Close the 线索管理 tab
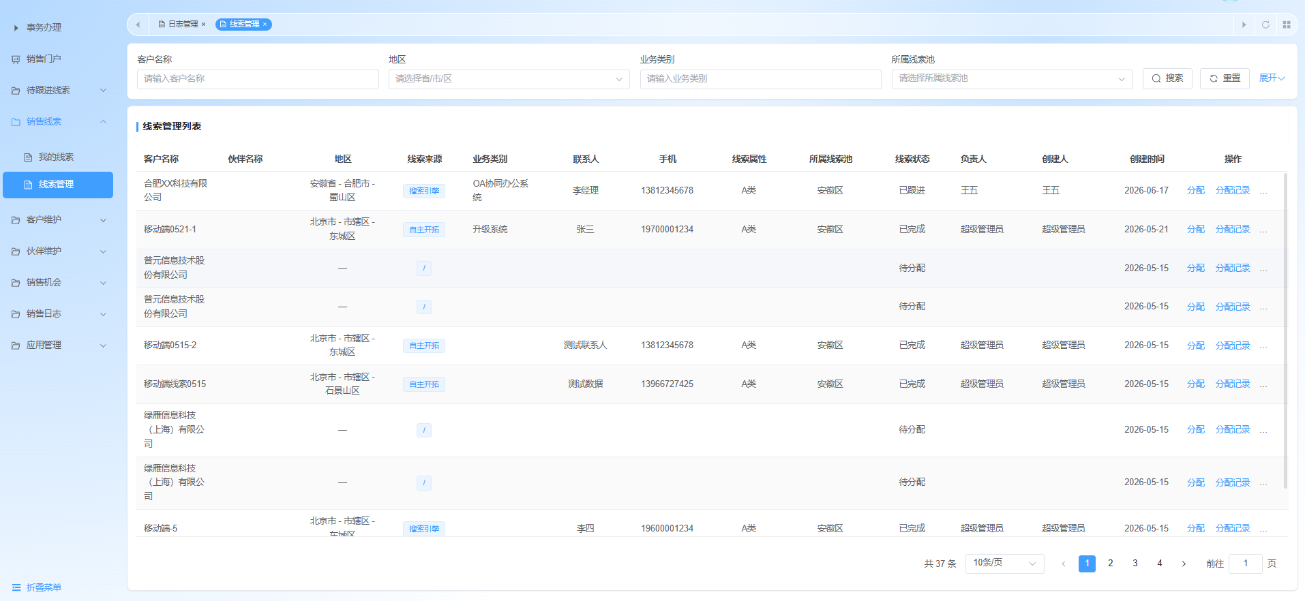This screenshot has width=1305, height=601. point(265,25)
